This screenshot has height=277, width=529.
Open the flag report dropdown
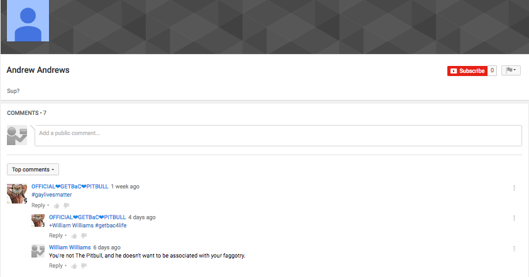pyautogui.click(x=511, y=70)
